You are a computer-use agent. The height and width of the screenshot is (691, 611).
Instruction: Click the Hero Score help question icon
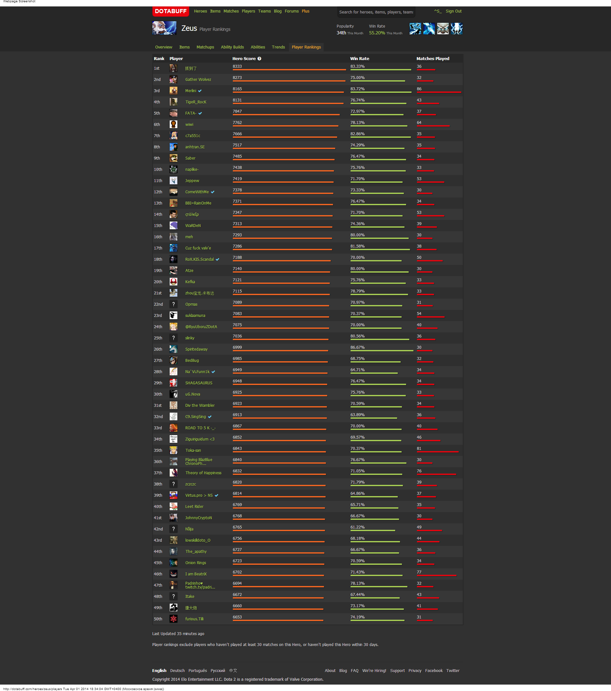coord(259,59)
